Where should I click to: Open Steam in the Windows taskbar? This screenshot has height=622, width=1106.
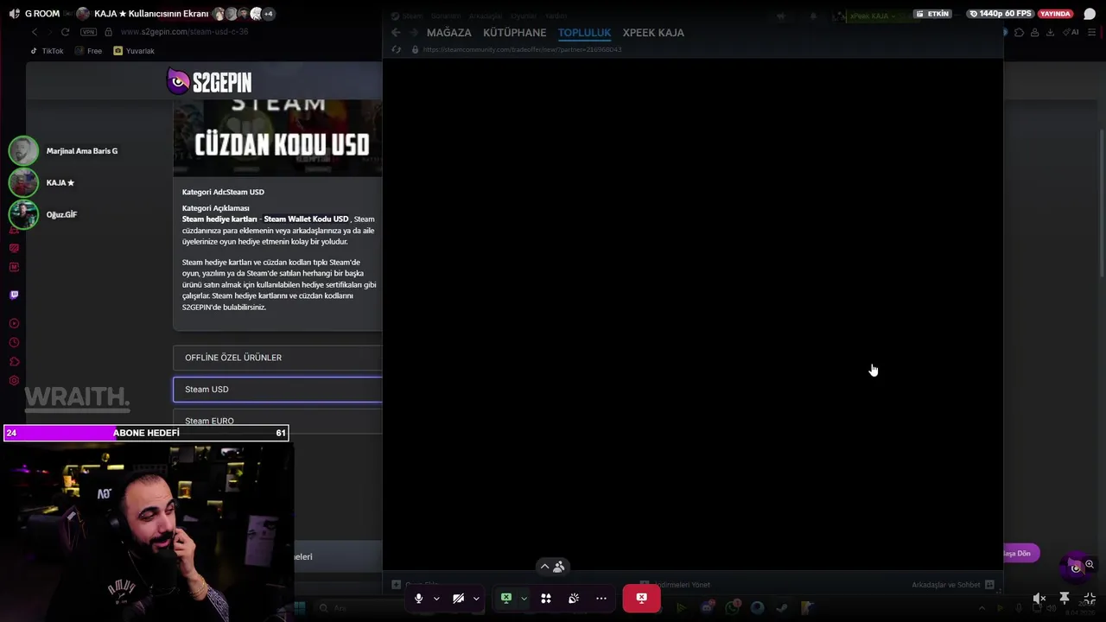point(782,608)
